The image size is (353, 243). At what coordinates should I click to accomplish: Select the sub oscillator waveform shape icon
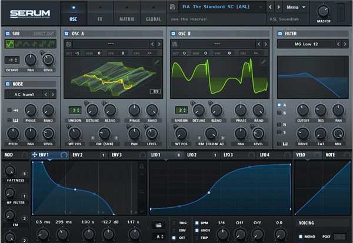click(x=11, y=44)
